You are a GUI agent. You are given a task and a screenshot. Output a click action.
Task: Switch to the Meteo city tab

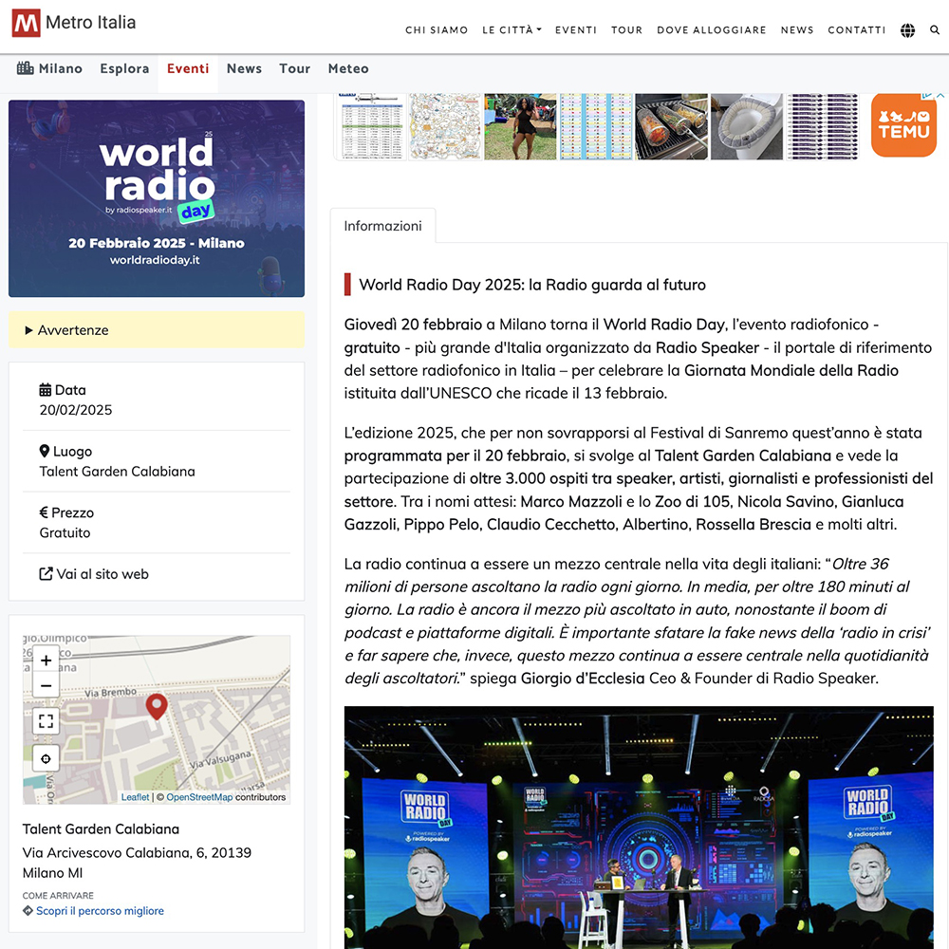348,69
